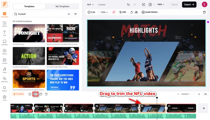Select scene 07 in the timeline
210x120 pixels.
[x=181, y=108]
